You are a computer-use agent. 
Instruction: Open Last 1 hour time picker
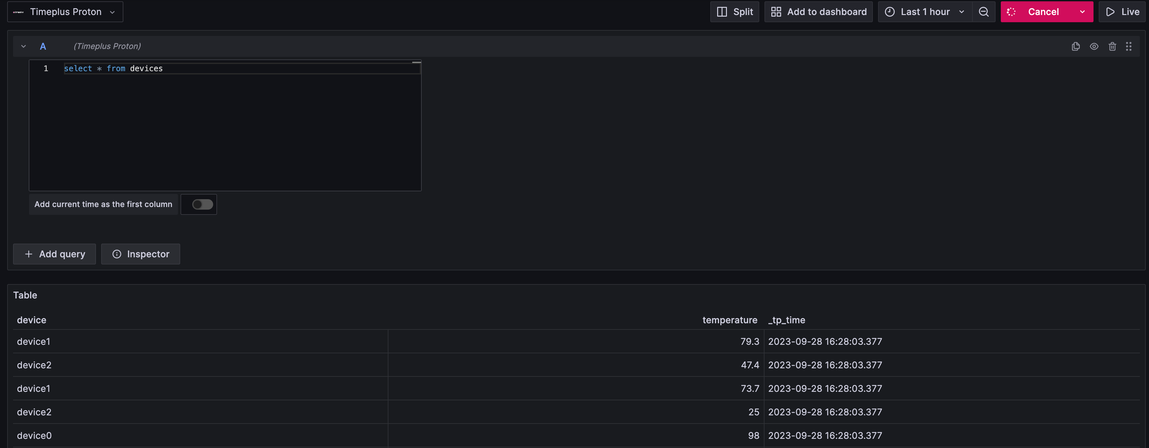(925, 12)
